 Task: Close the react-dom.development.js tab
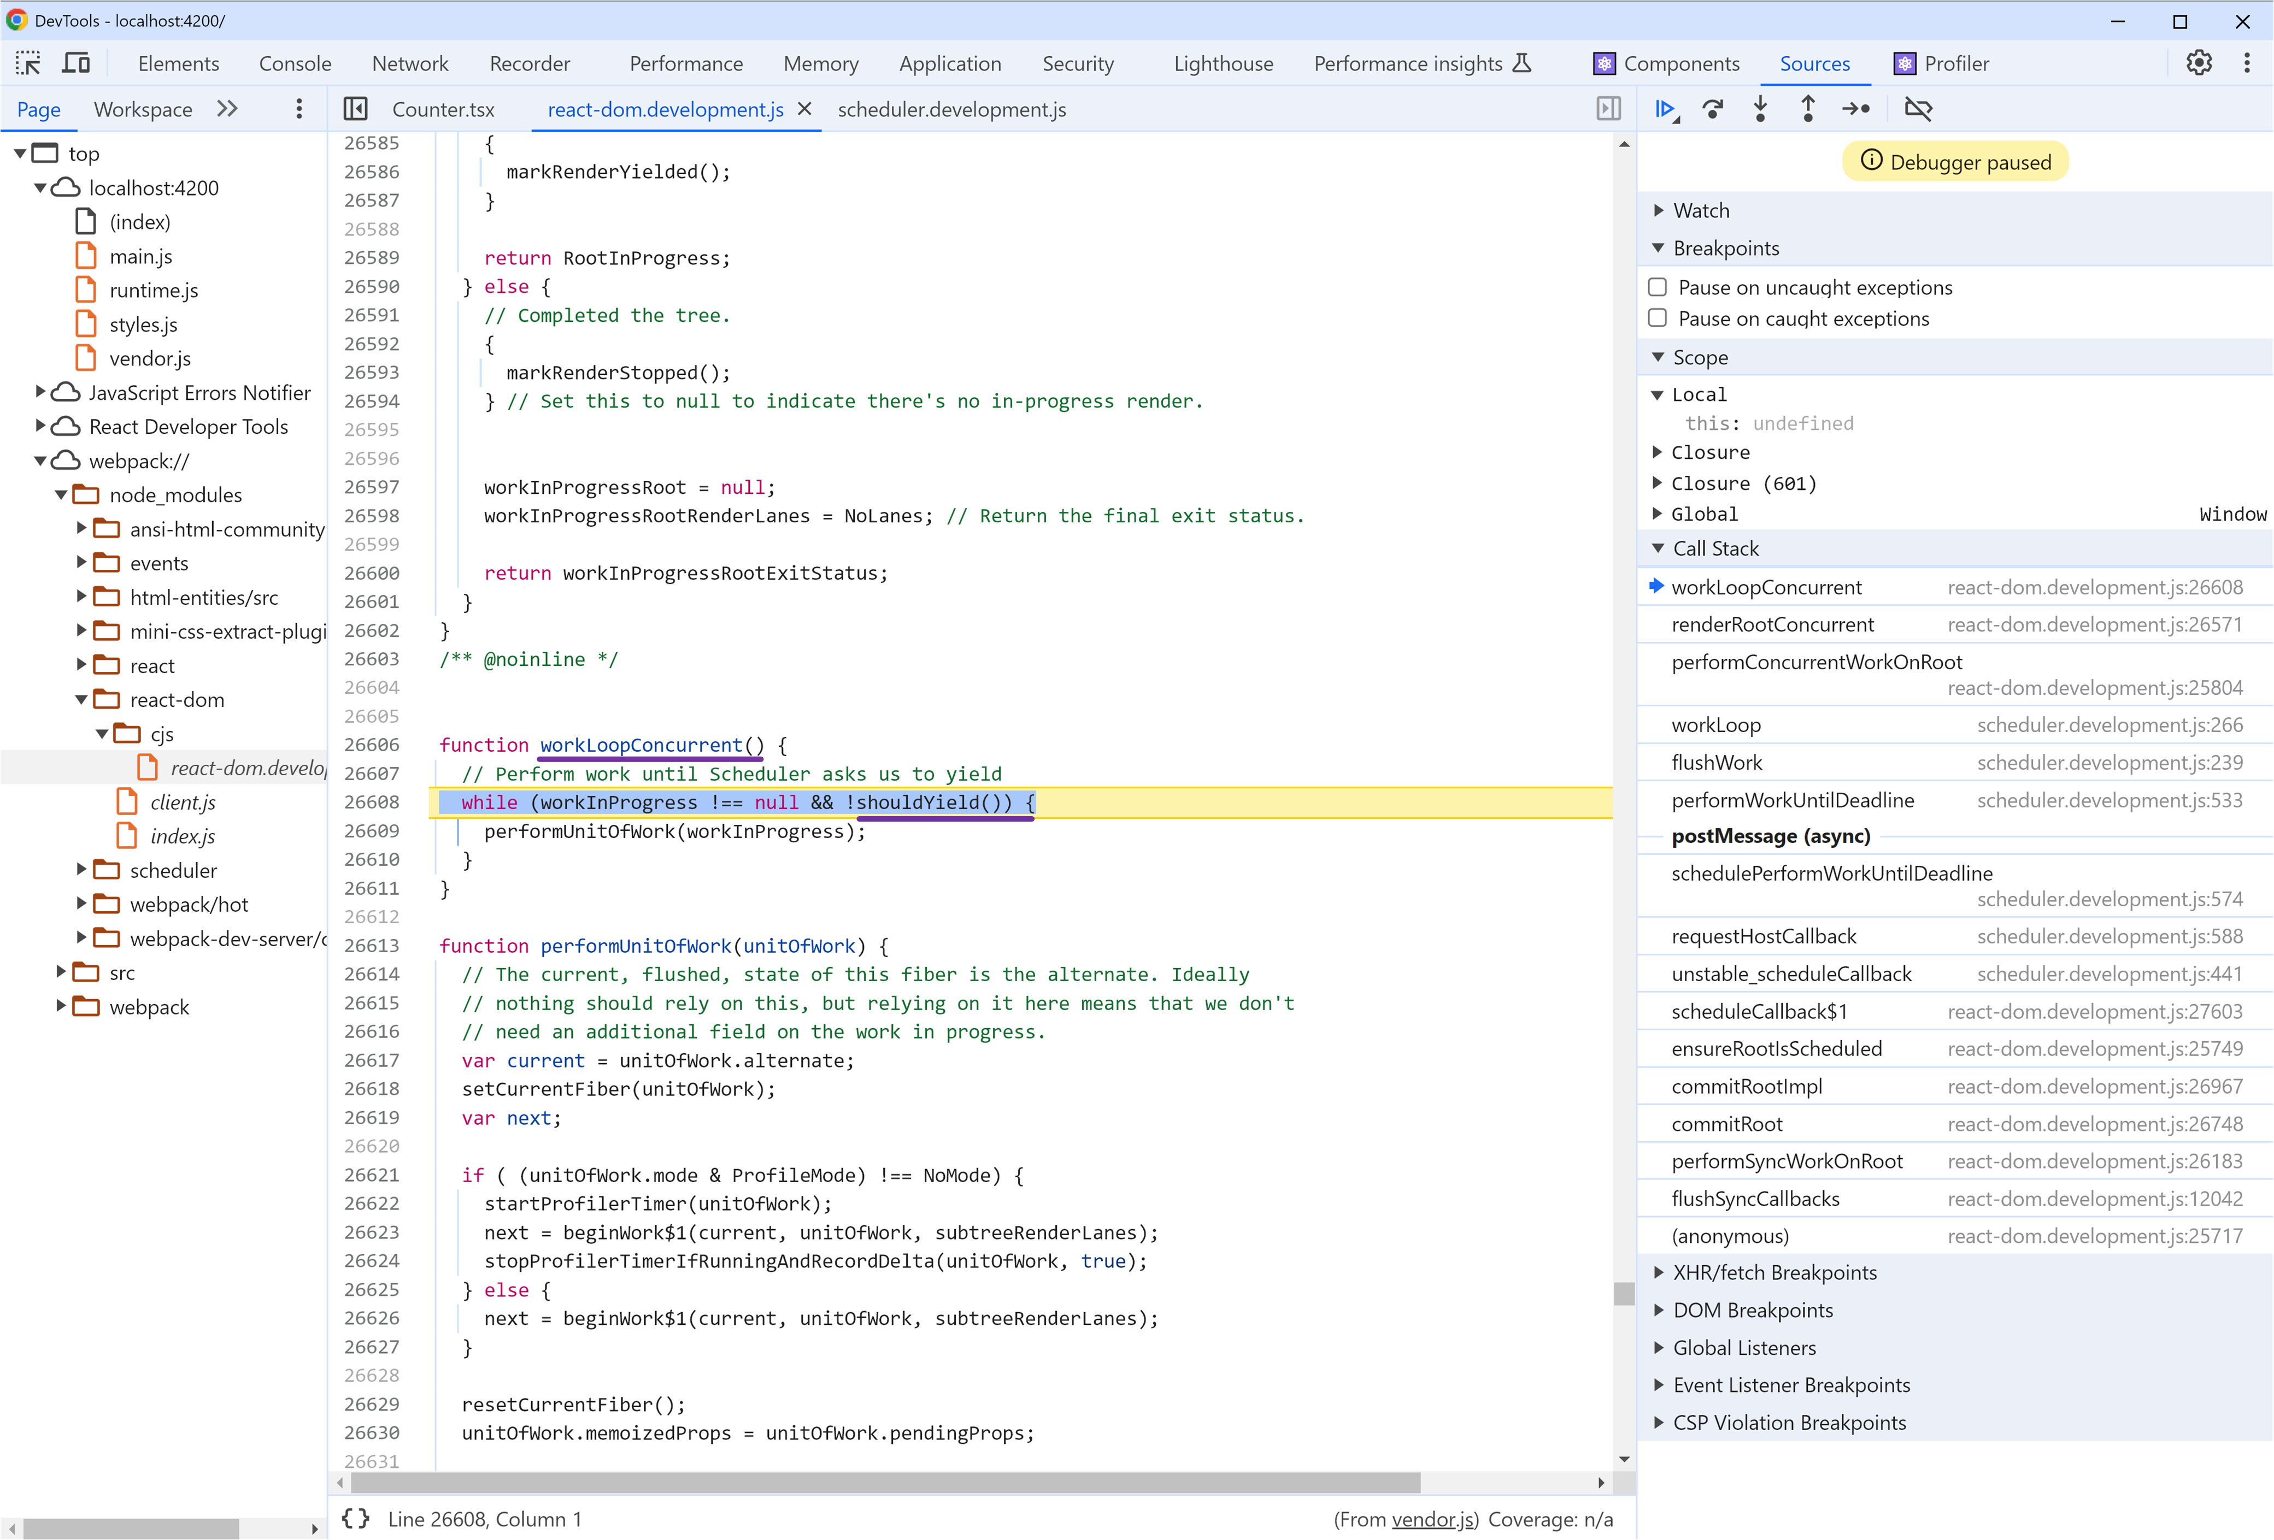click(x=804, y=109)
